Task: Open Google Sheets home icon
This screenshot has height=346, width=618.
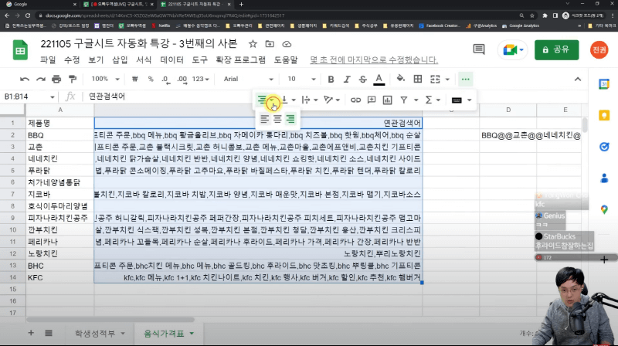Action: pyautogui.click(x=20, y=50)
